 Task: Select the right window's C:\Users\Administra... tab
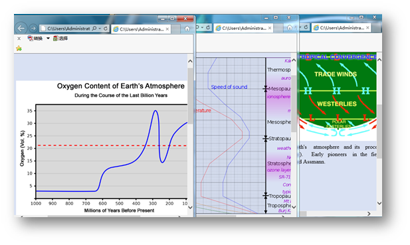342,28
